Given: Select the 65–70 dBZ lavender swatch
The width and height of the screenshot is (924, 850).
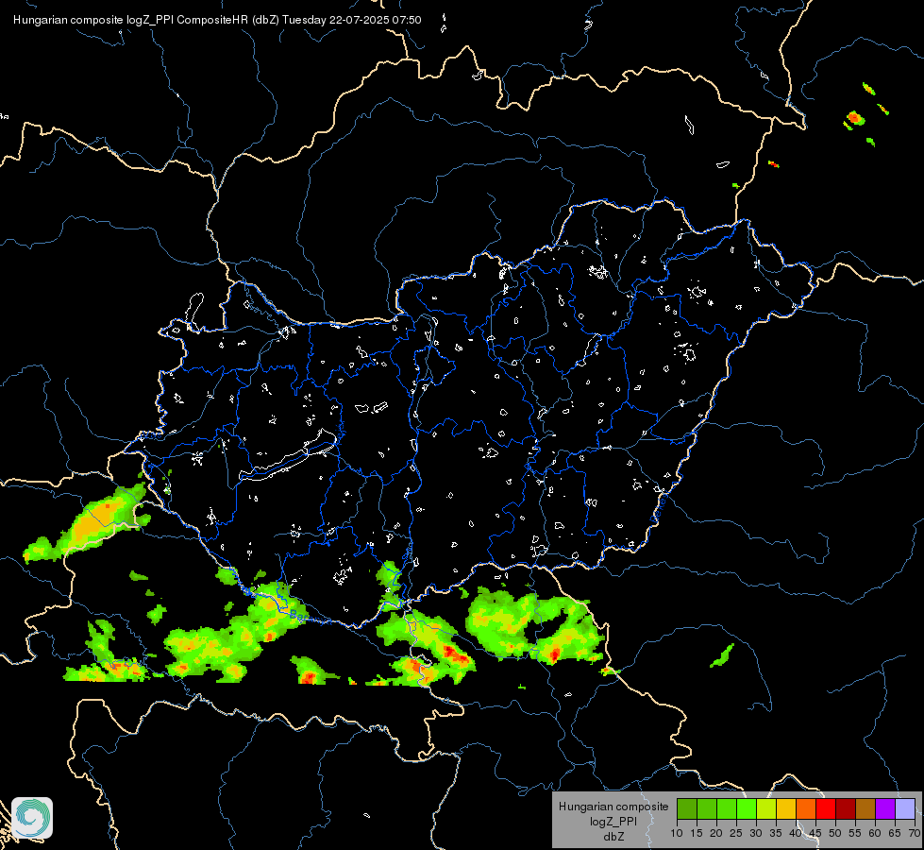Looking at the screenshot, I should click(905, 808).
